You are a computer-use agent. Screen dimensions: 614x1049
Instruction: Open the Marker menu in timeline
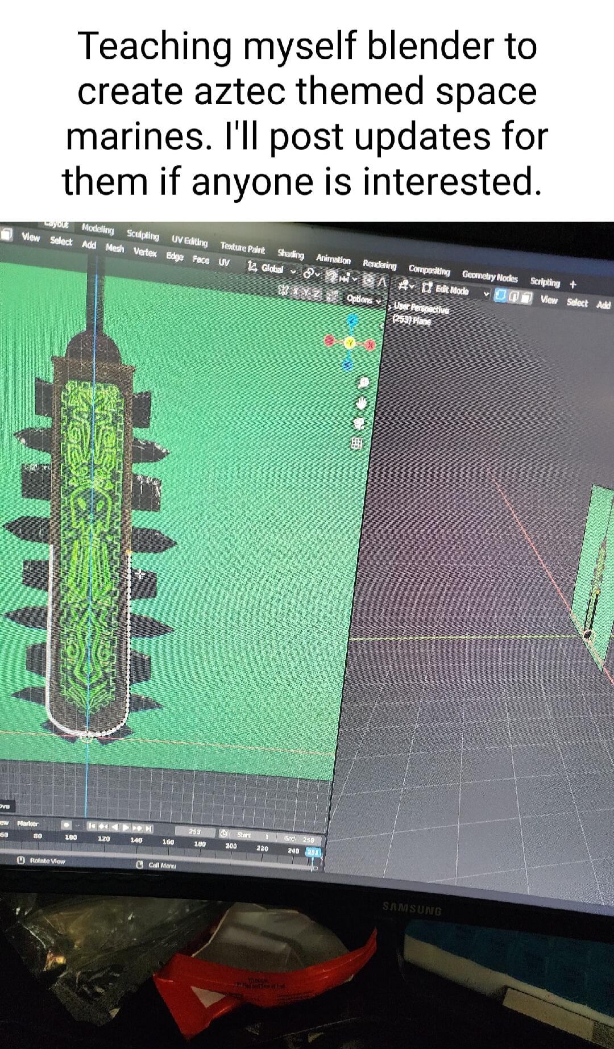pos(27,823)
